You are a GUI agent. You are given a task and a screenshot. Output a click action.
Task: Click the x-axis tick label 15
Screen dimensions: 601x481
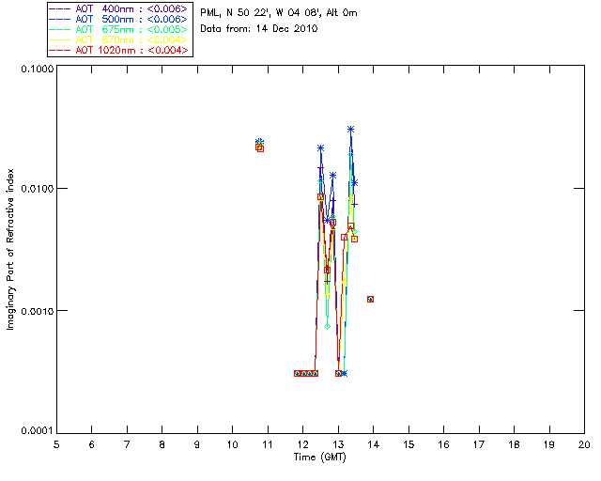[x=408, y=444]
